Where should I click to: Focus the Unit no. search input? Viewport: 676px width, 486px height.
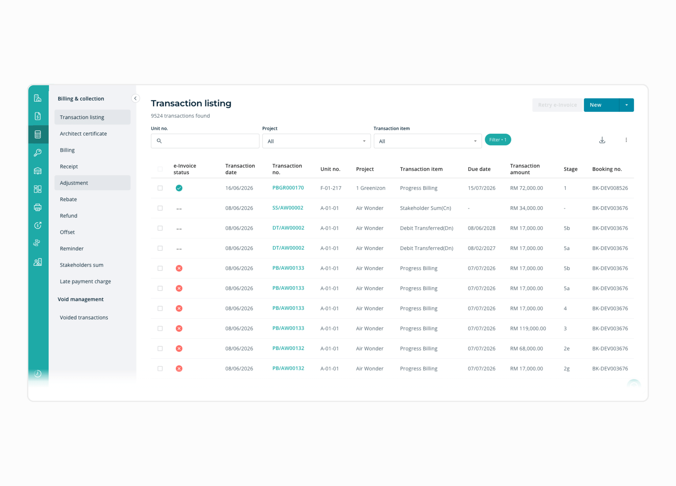click(x=205, y=141)
